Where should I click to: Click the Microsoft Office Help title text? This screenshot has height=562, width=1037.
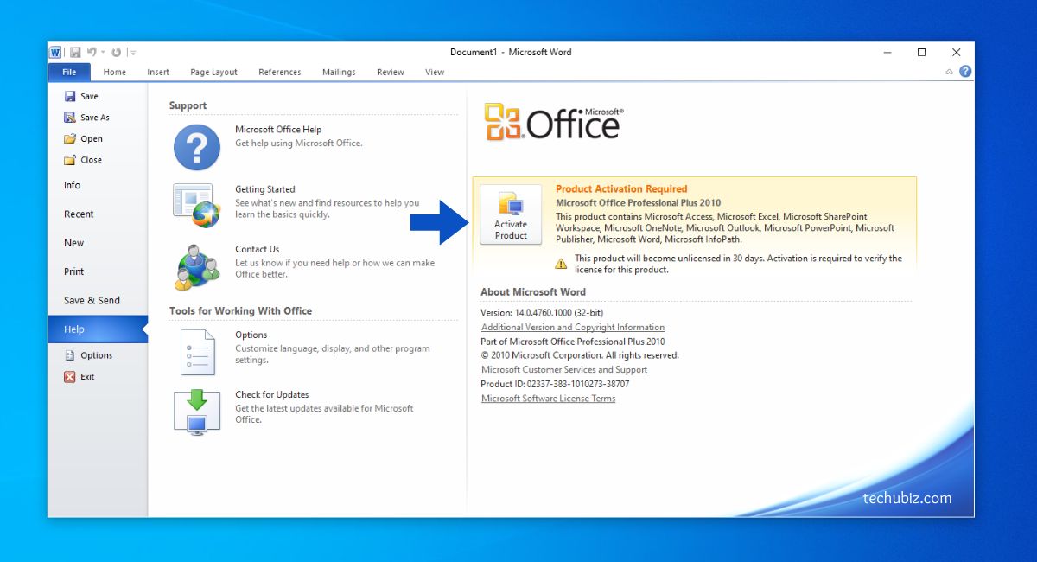coord(278,130)
